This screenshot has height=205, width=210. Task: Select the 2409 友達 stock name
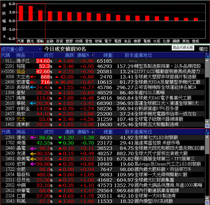coord(21,153)
